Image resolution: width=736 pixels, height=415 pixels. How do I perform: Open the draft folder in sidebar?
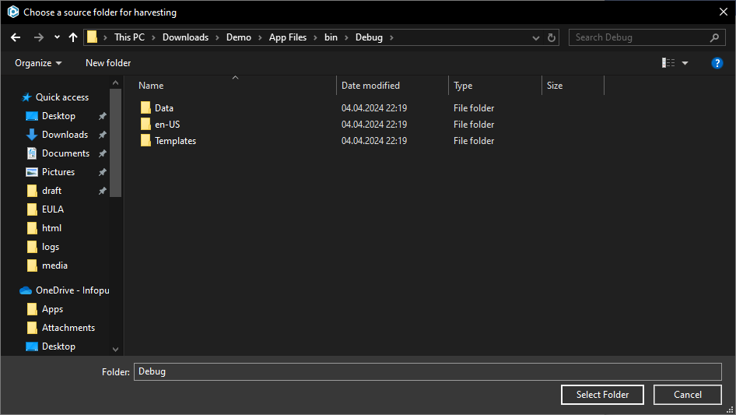[51, 191]
